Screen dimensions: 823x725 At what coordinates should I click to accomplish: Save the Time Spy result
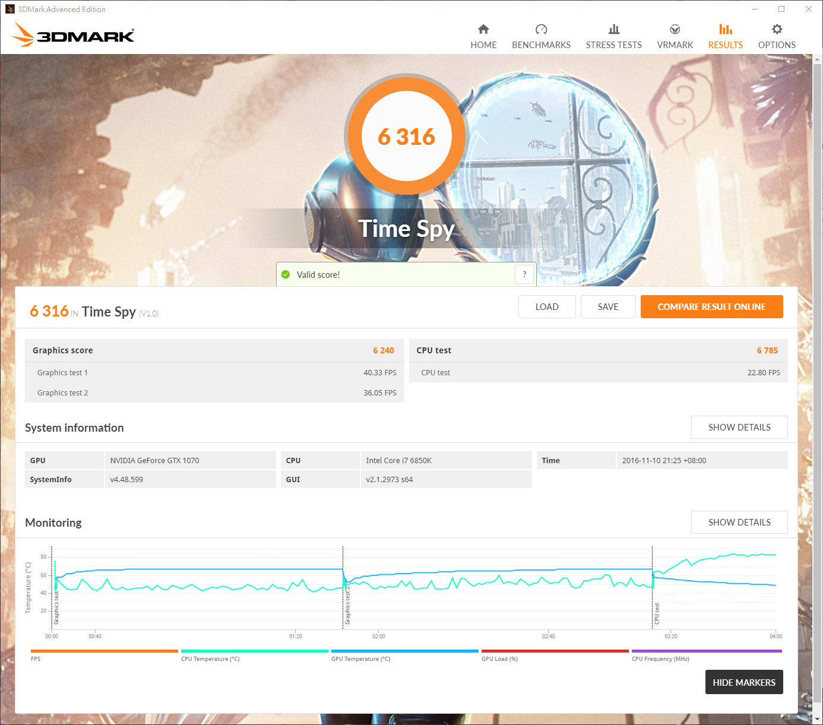coord(608,306)
